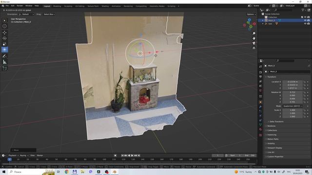The image size is (312, 175).
Task: Select the Transform tool in toolbar
Action: click(x=4, y=50)
